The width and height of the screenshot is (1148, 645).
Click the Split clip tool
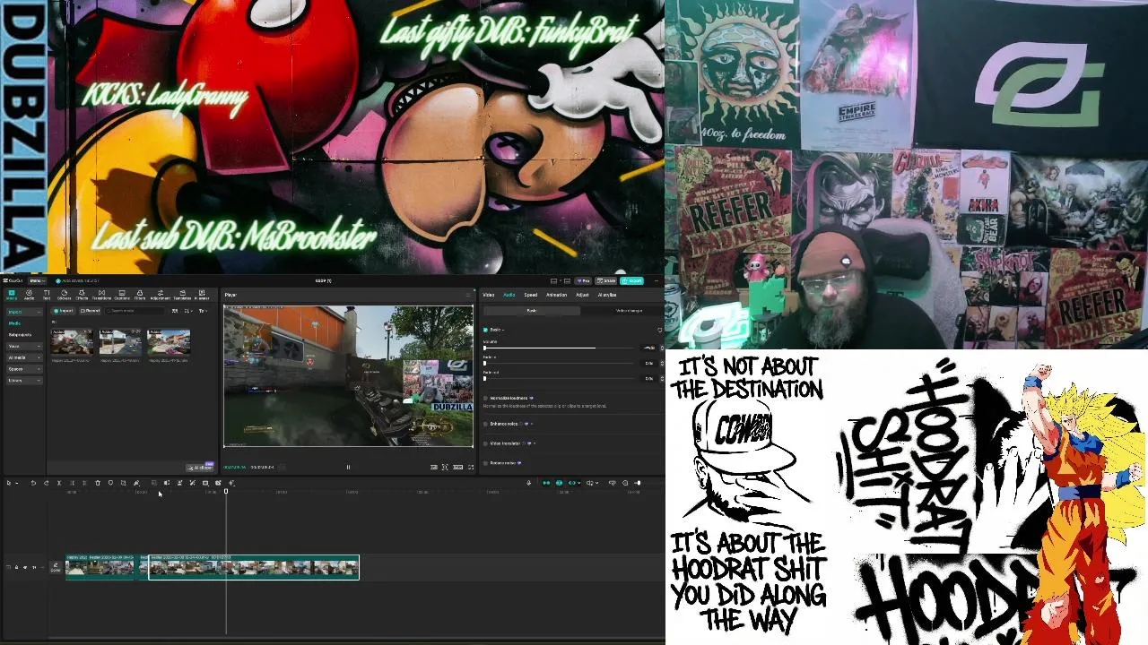(59, 483)
